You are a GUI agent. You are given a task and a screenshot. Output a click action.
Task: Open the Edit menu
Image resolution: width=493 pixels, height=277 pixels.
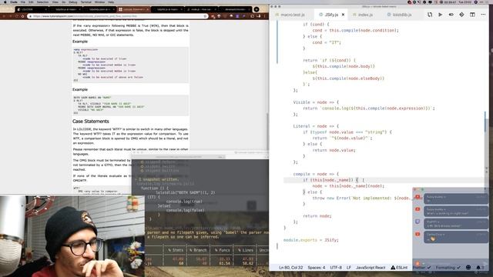31,2
